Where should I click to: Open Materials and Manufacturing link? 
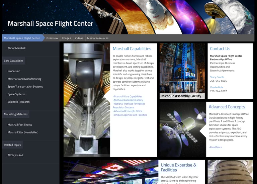[x=24, y=79]
